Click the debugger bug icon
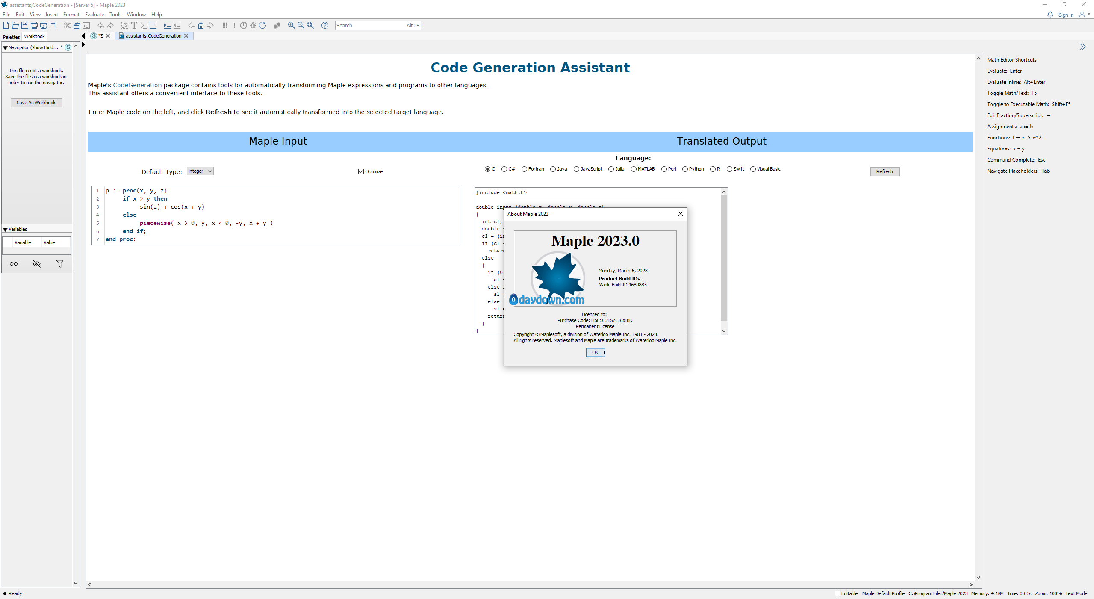The image size is (1094, 599). click(253, 25)
